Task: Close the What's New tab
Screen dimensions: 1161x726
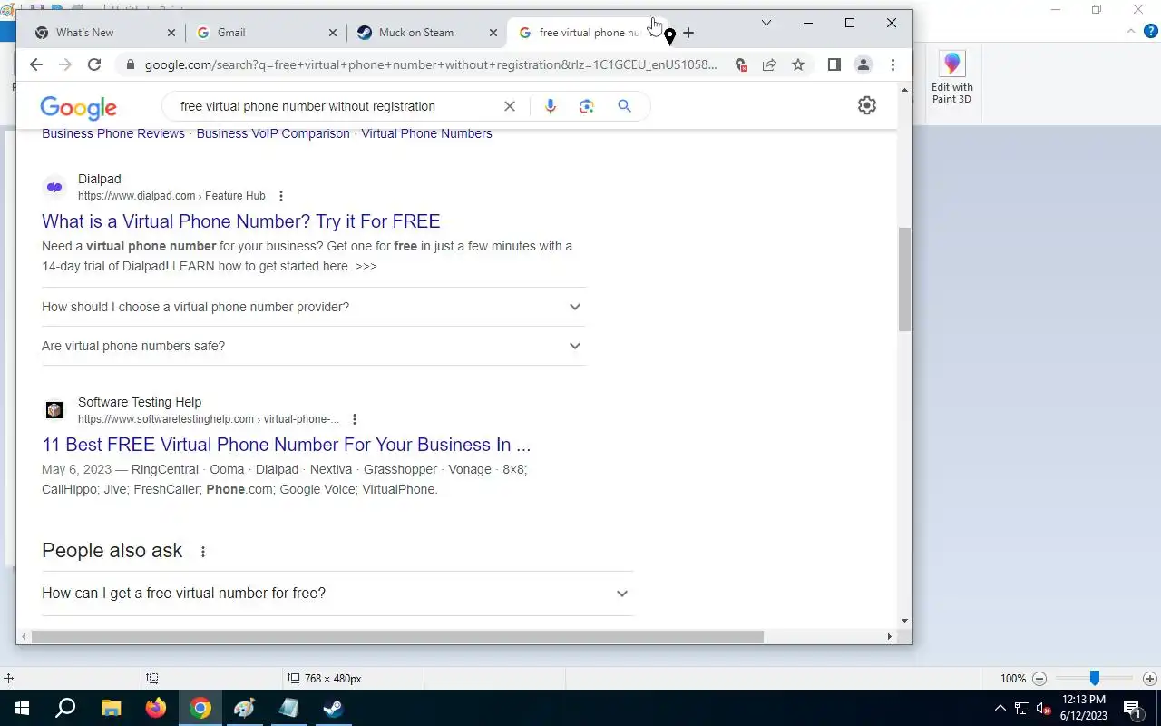Action: coord(171,33)
